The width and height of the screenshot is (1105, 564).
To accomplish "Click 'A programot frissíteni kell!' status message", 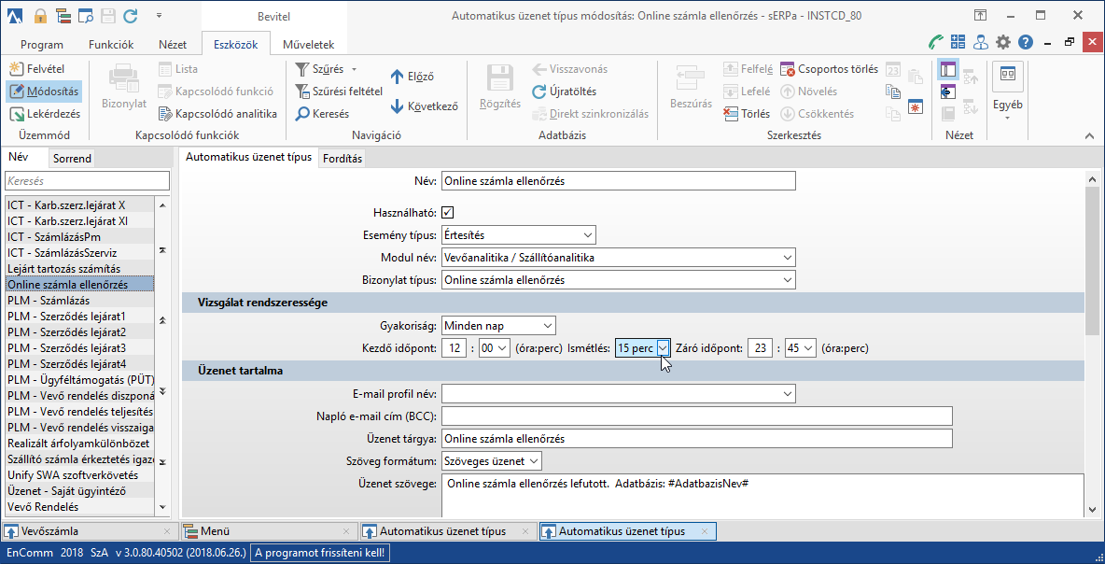I will pos(320,553).
